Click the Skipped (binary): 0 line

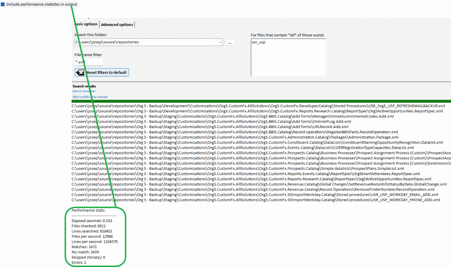tap(88, 257)
